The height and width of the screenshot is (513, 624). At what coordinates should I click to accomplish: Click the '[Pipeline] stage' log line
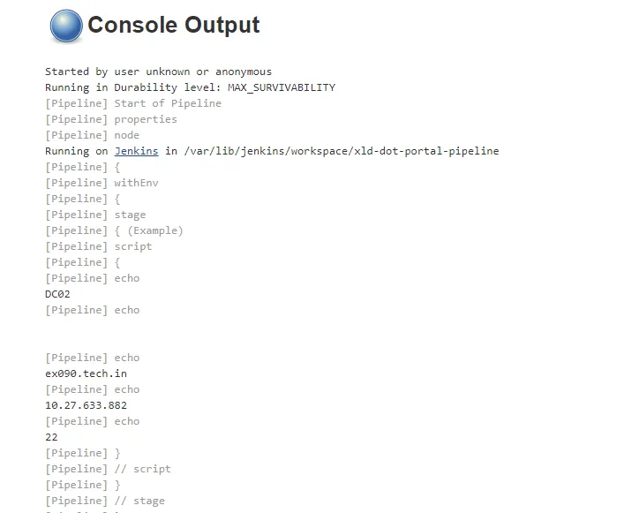[95, 215]
